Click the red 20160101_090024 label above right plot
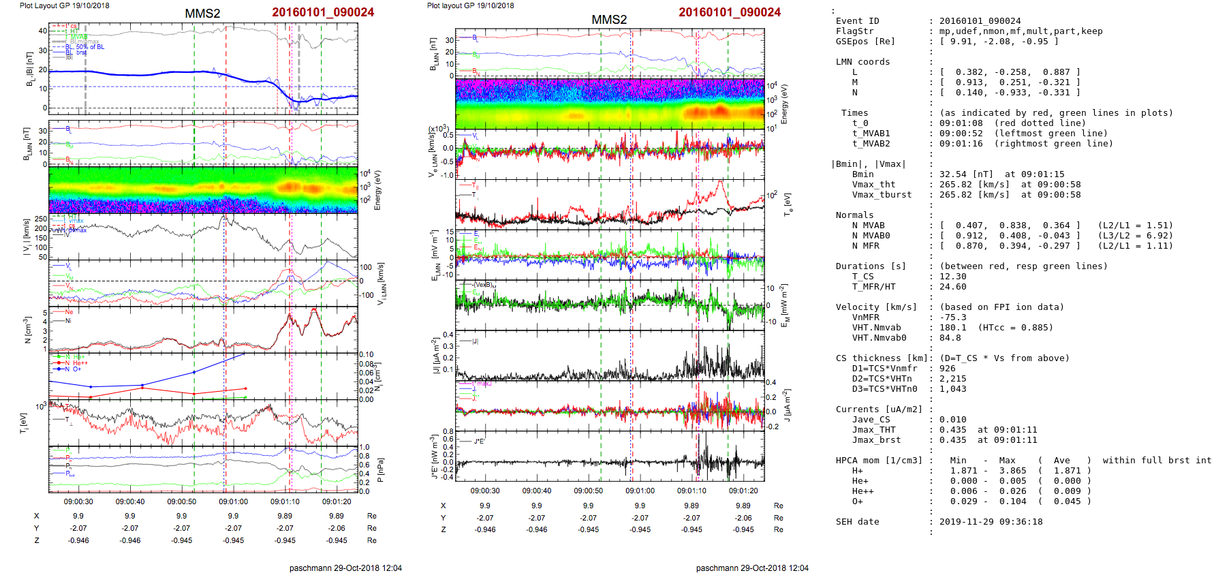The image size is (1229, 573). click(729, 12)
